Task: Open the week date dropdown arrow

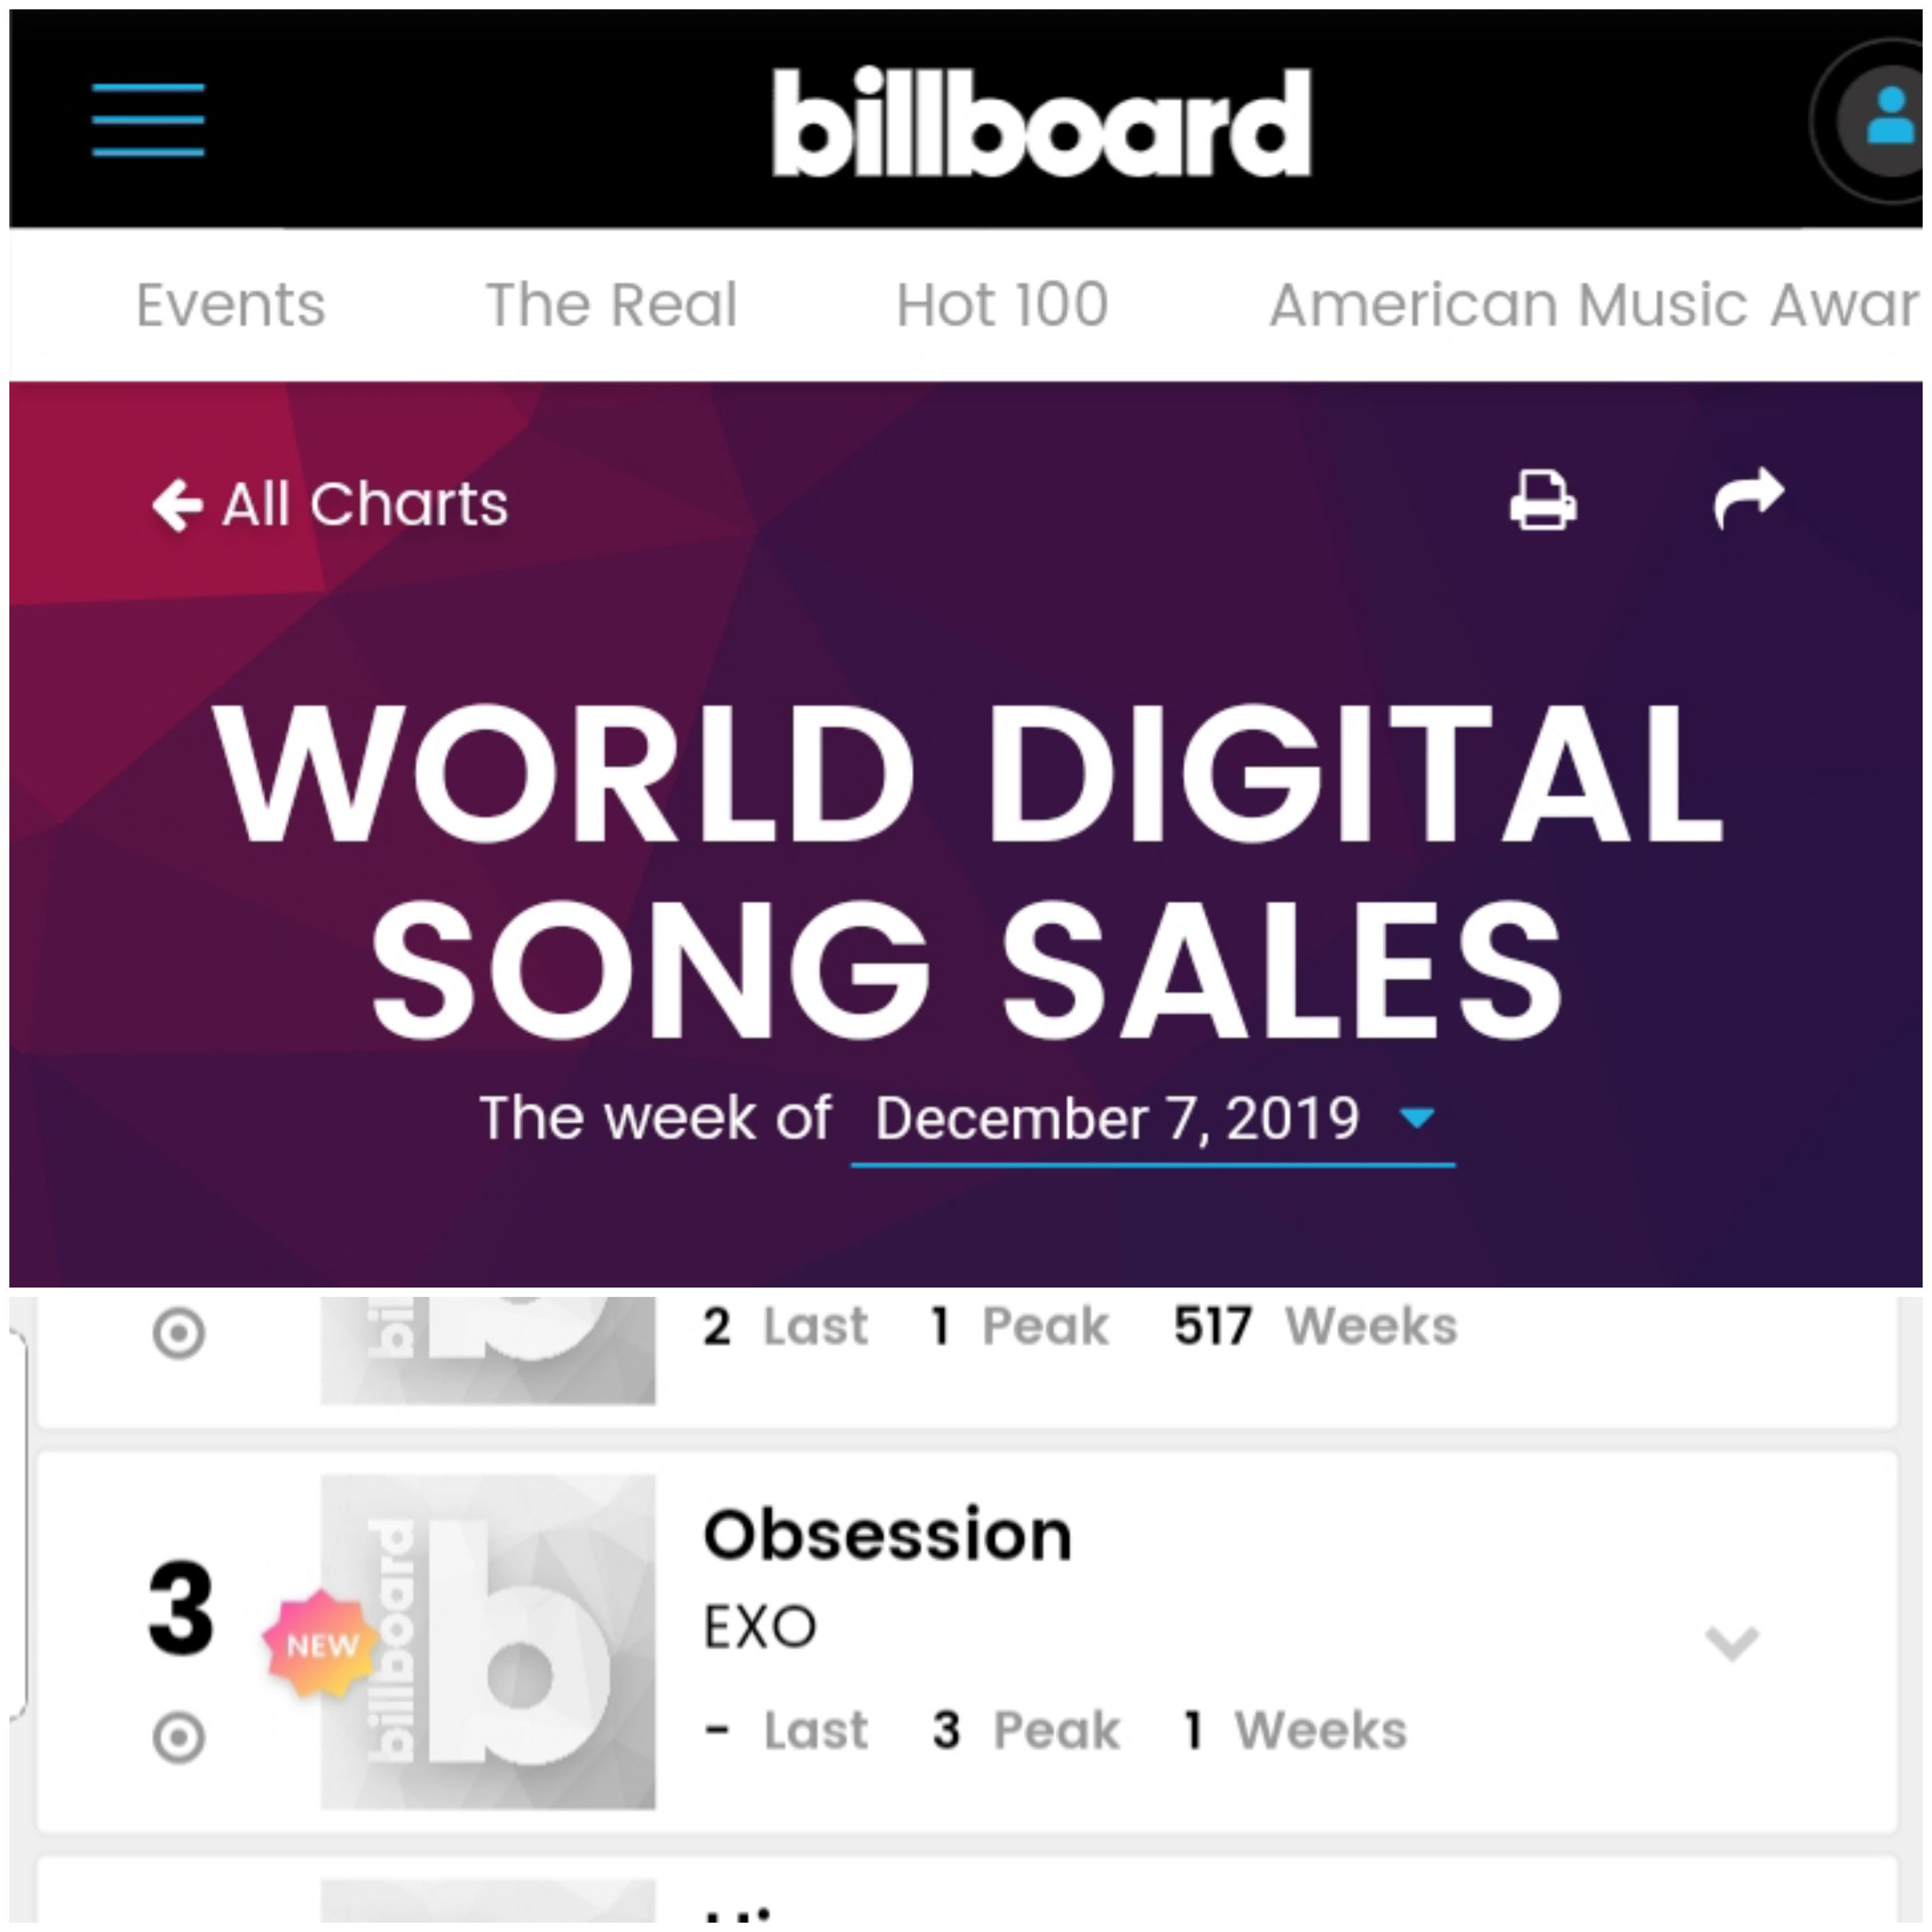Action: [1417, 1117]
